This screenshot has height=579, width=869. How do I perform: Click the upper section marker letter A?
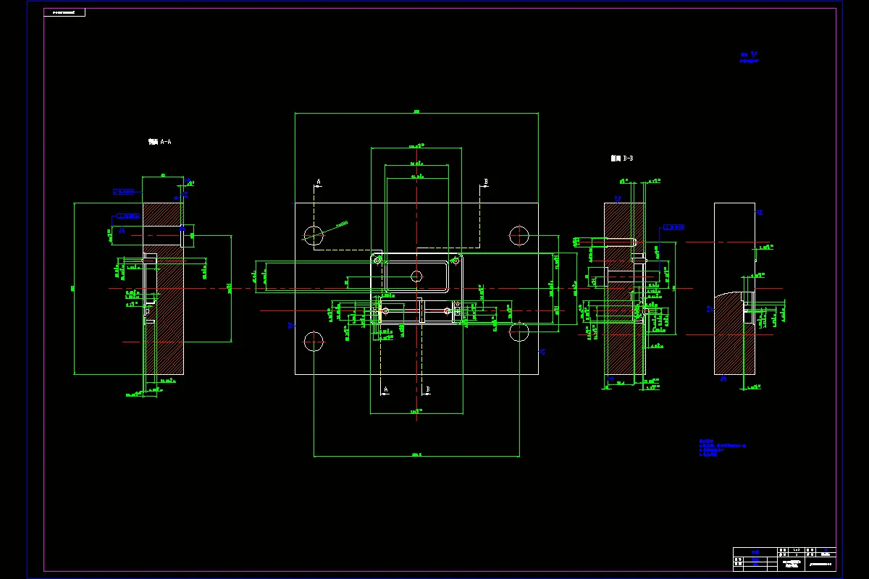pyautogui.click(x=319, y=182)
